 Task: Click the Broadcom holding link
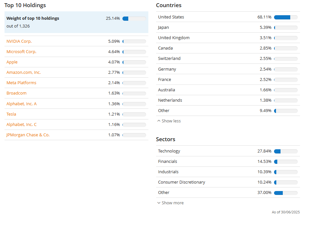17,93
